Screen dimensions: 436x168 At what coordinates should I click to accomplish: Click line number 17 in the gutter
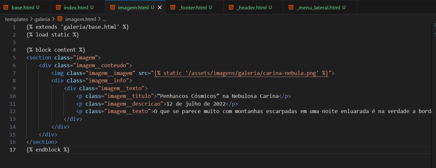point(13,150)
